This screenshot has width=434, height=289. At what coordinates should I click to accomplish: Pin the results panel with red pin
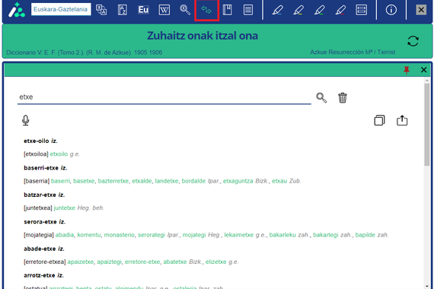pyautogui.click(x=407, y=70)
